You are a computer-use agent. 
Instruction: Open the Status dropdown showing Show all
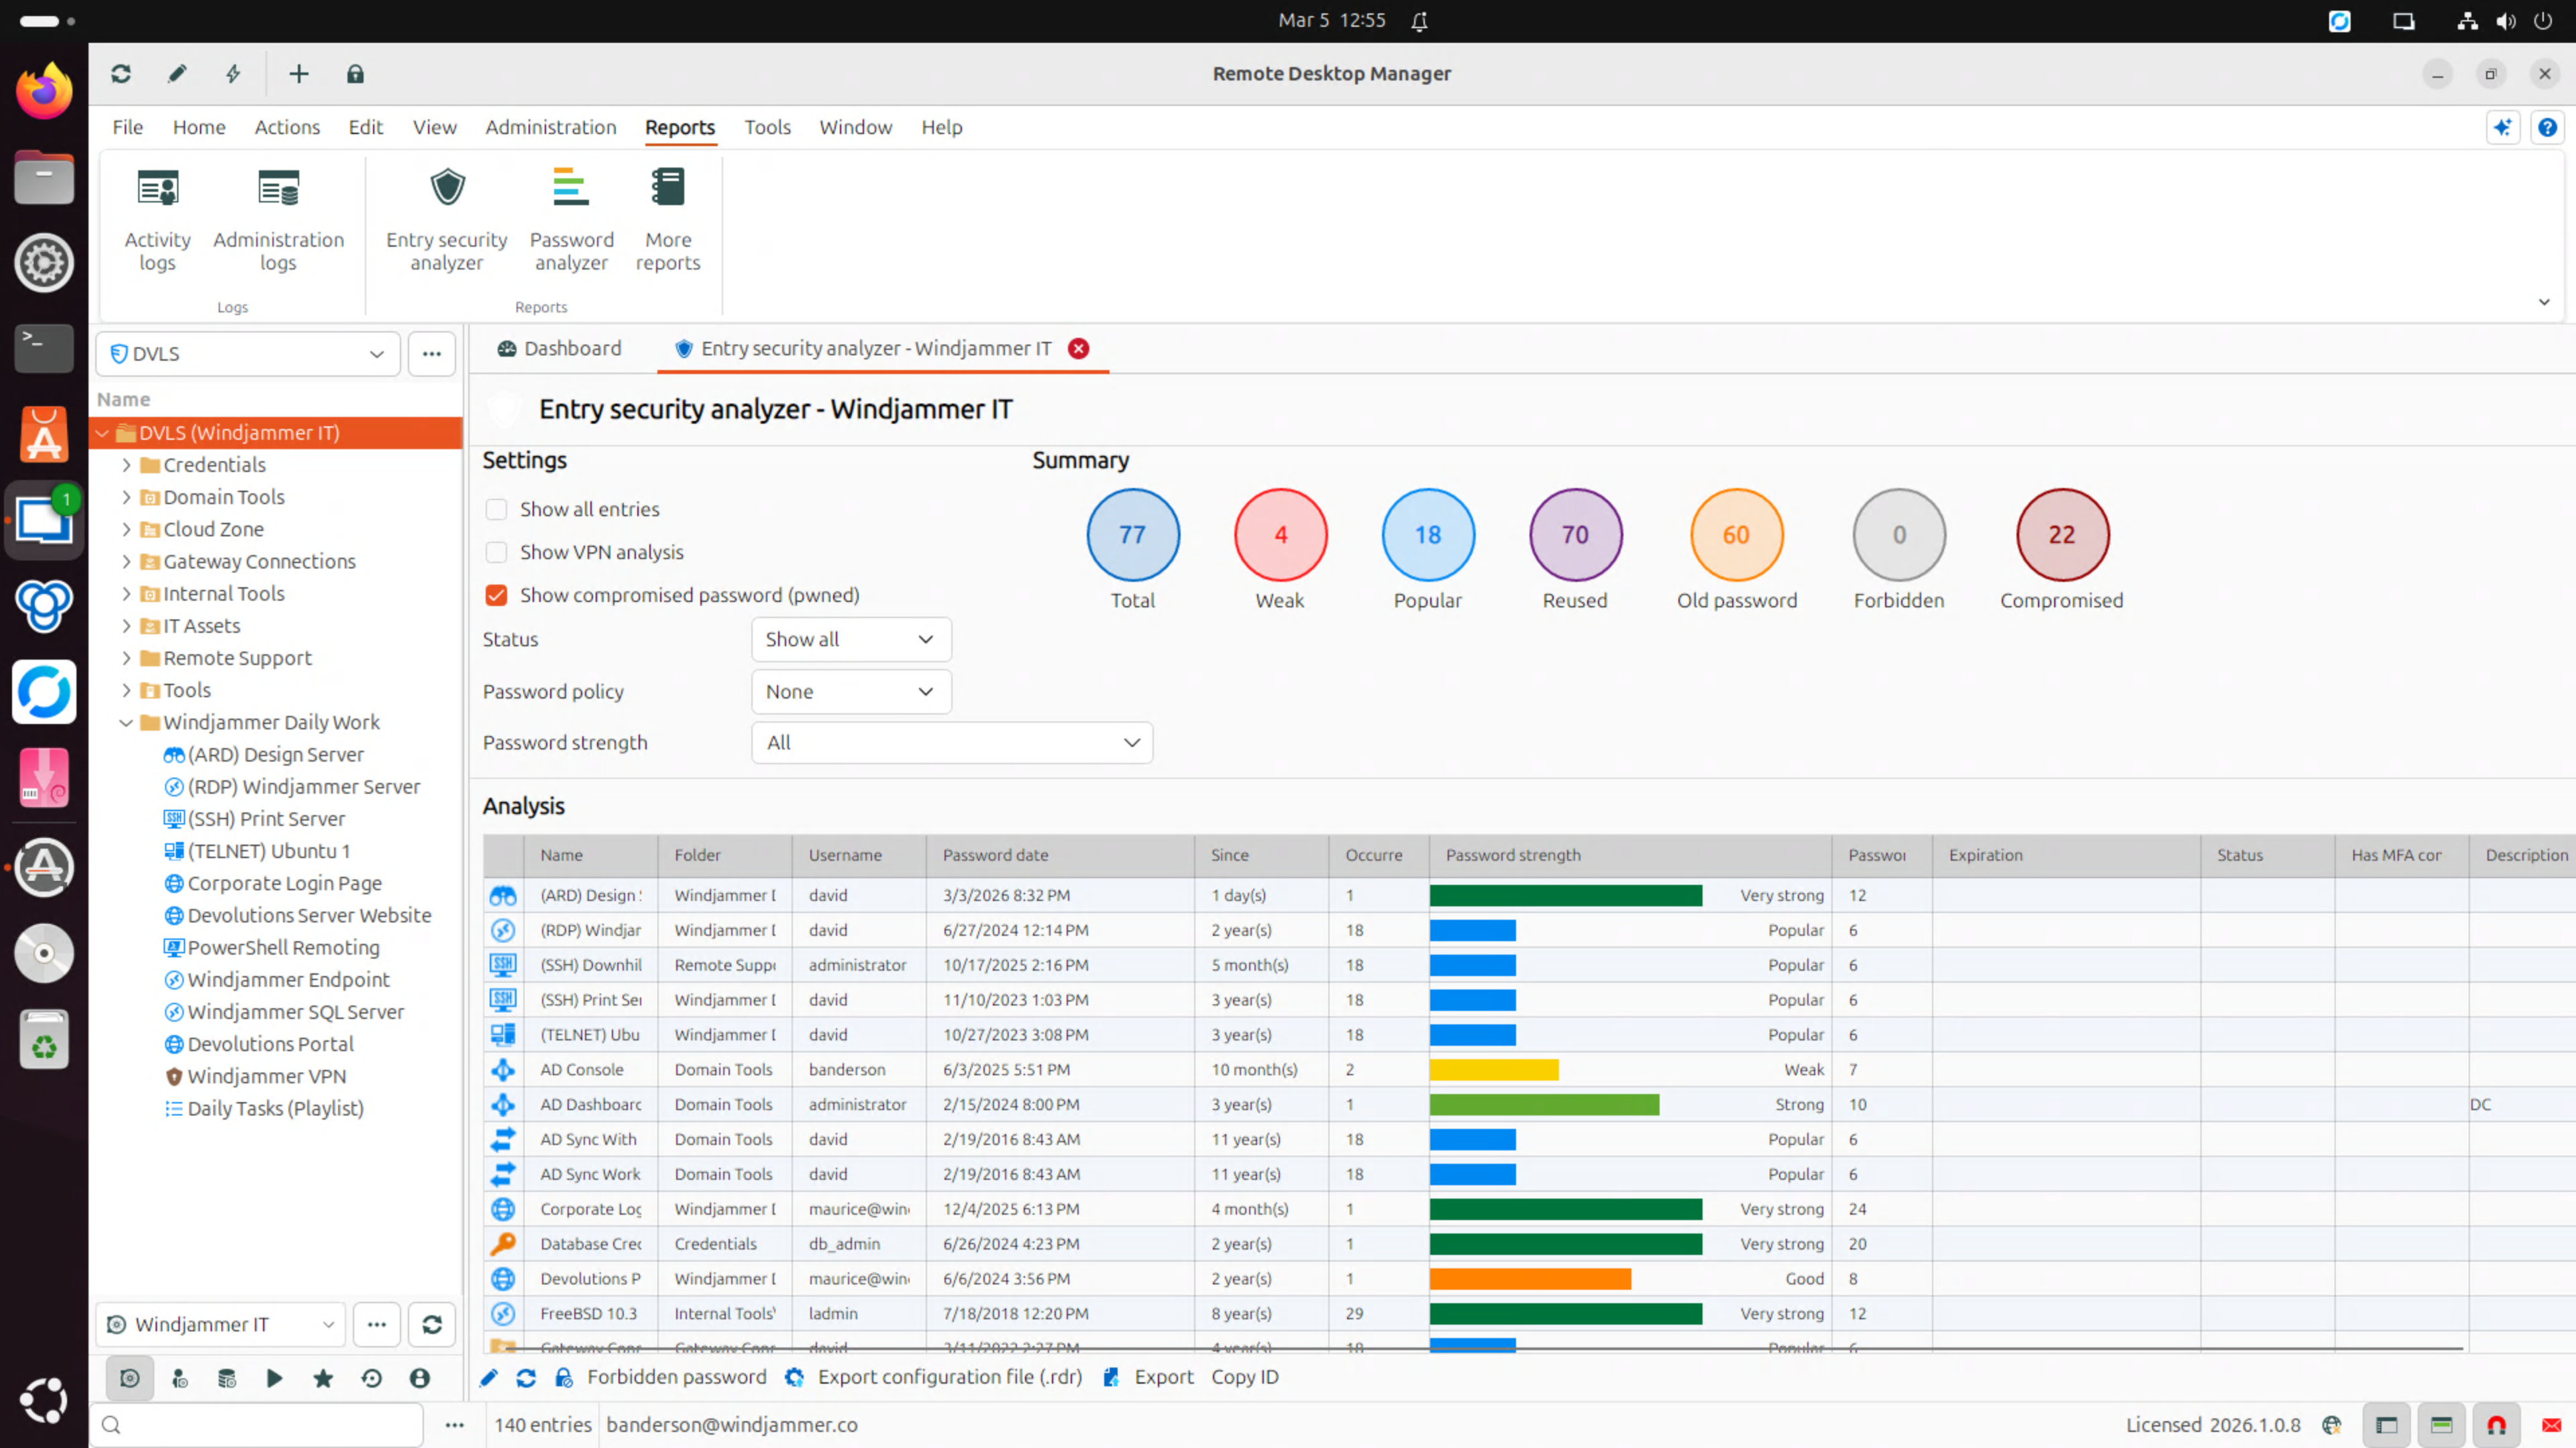(x=850, y=640)
